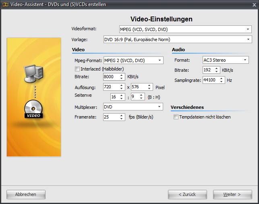The width and height of the screenshot is (259, 204).
Task: Click the resolution height 576 field
Action: coord(139,87)
